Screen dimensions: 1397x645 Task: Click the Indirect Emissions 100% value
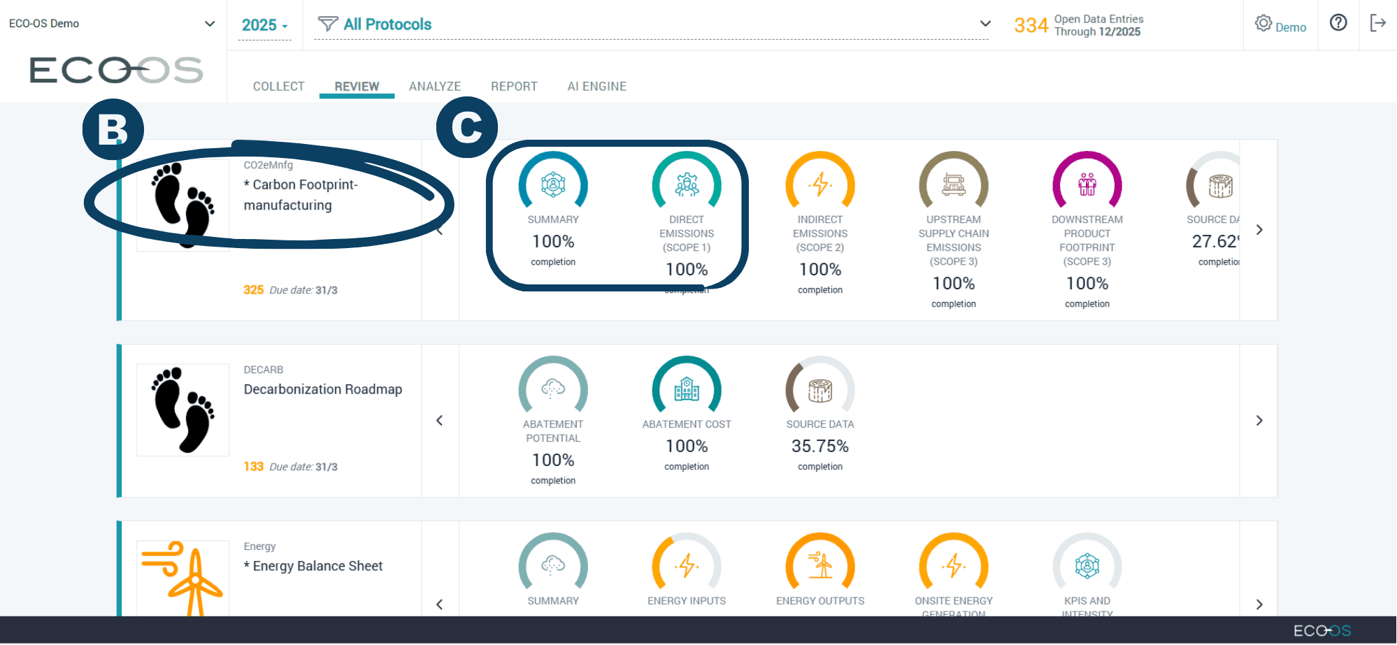tap(820, 269)
